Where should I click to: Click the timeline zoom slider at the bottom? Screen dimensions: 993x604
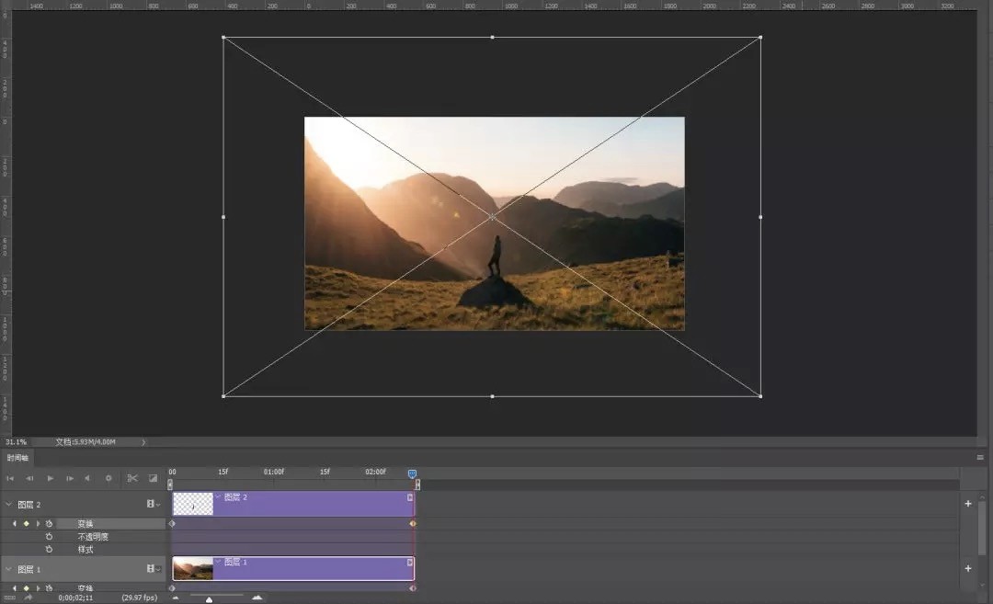click(209, 598)
